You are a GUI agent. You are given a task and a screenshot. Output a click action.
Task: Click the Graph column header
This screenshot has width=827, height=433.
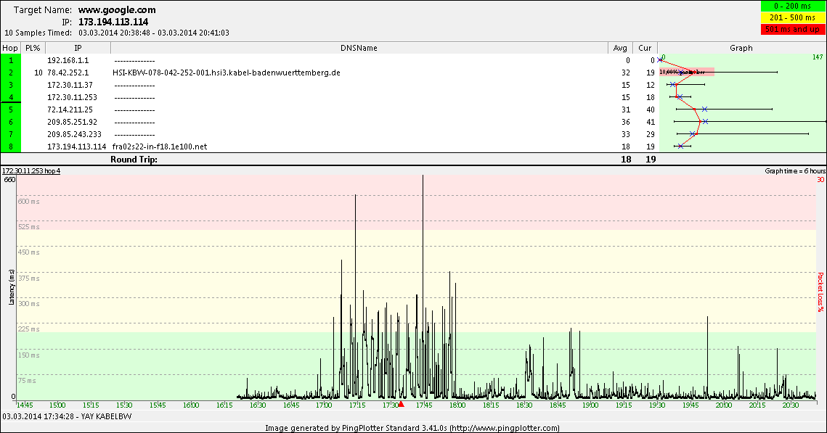[741, 48]
